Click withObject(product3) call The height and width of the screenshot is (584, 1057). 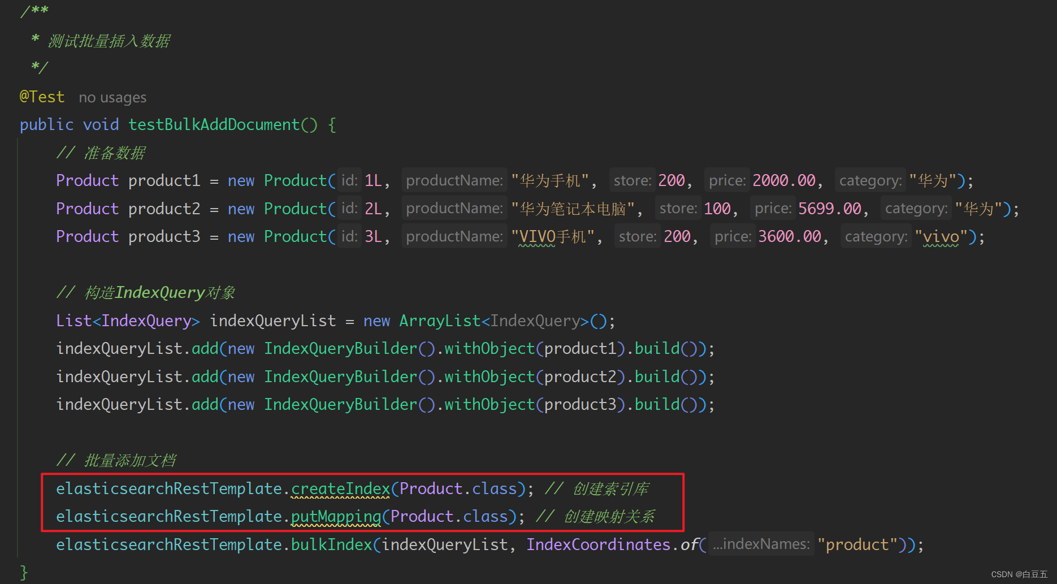(534, 404)
